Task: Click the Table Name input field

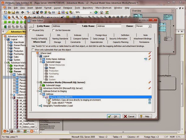Action: point(109,26)
